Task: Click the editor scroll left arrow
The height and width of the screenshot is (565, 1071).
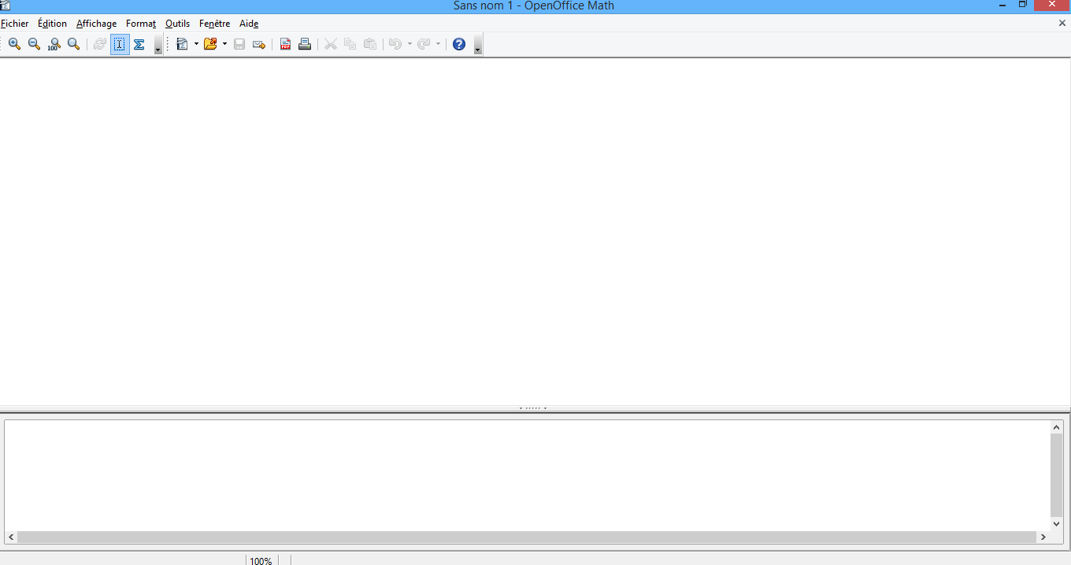Action: tap(11, 537)
